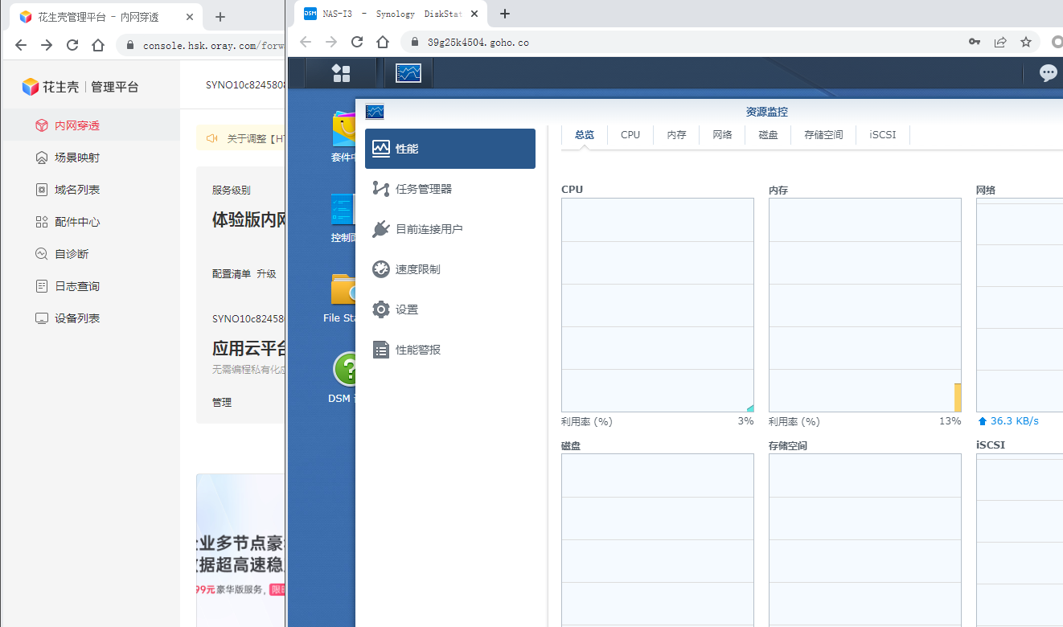Click 目前连接用户 plug icon
The image size is (1063, 627).
click(381, 229)
